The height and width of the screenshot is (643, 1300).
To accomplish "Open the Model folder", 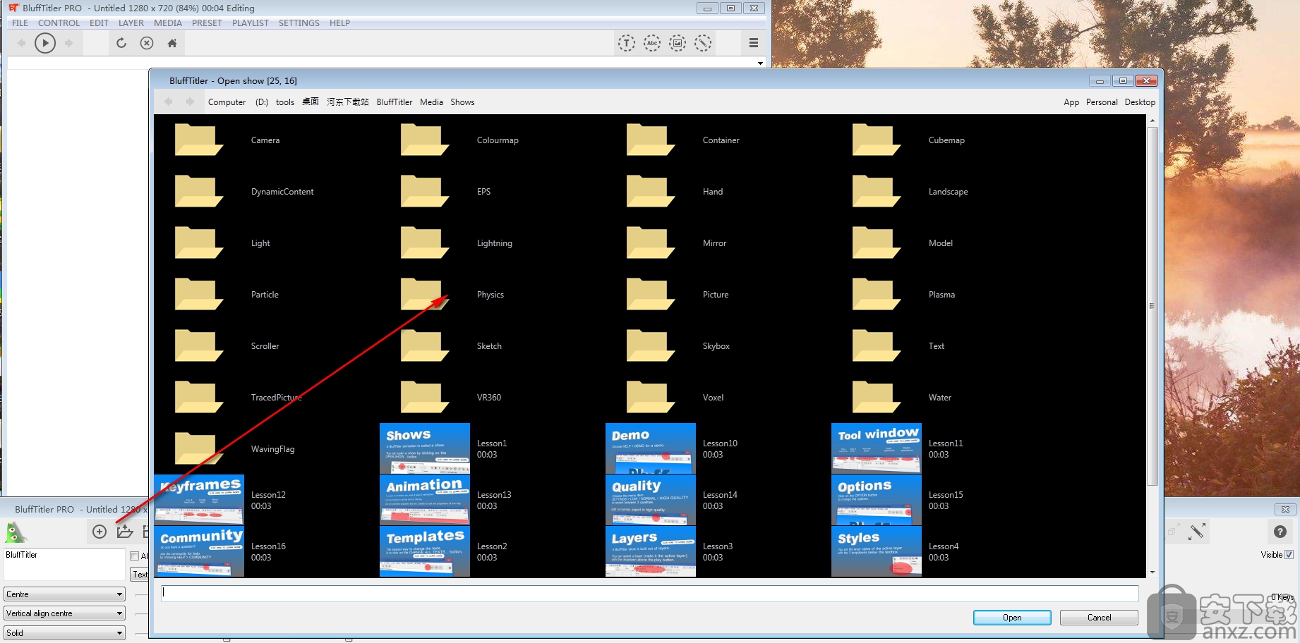I will (877, 243).
